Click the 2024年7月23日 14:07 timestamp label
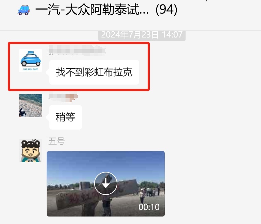Screen dimensions: 261x224 click(x=142, y=35)
